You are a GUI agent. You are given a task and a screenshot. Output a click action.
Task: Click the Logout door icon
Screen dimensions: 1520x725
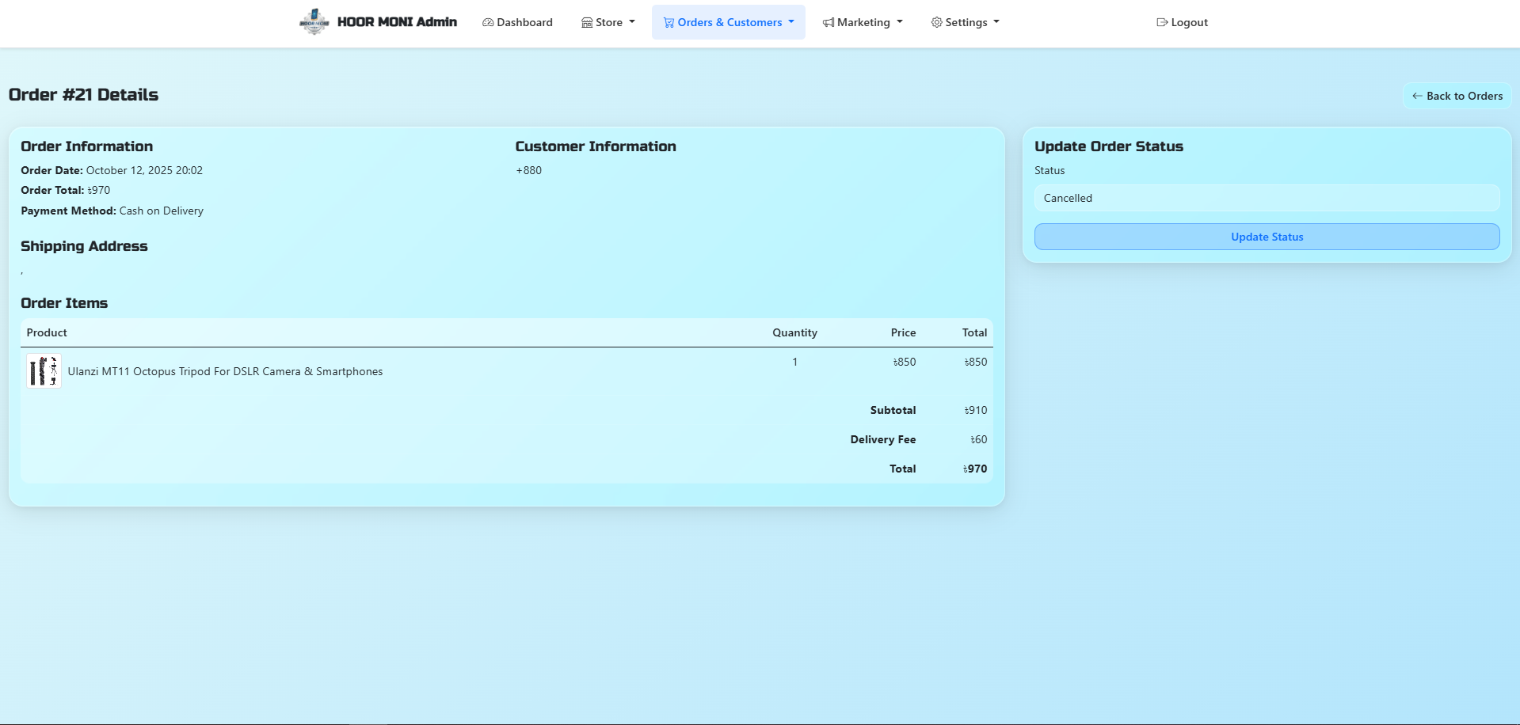[1162, 22]
